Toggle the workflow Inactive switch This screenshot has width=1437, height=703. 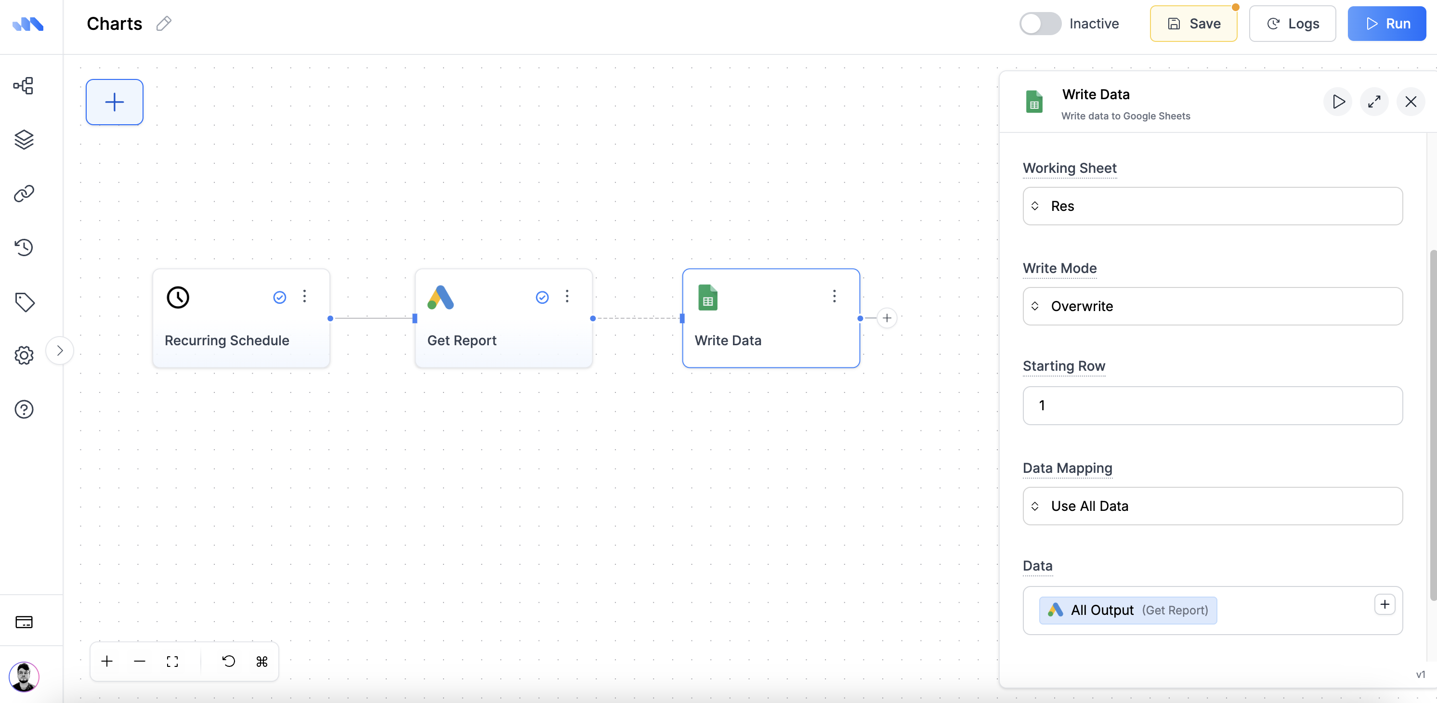(1040, 24)
